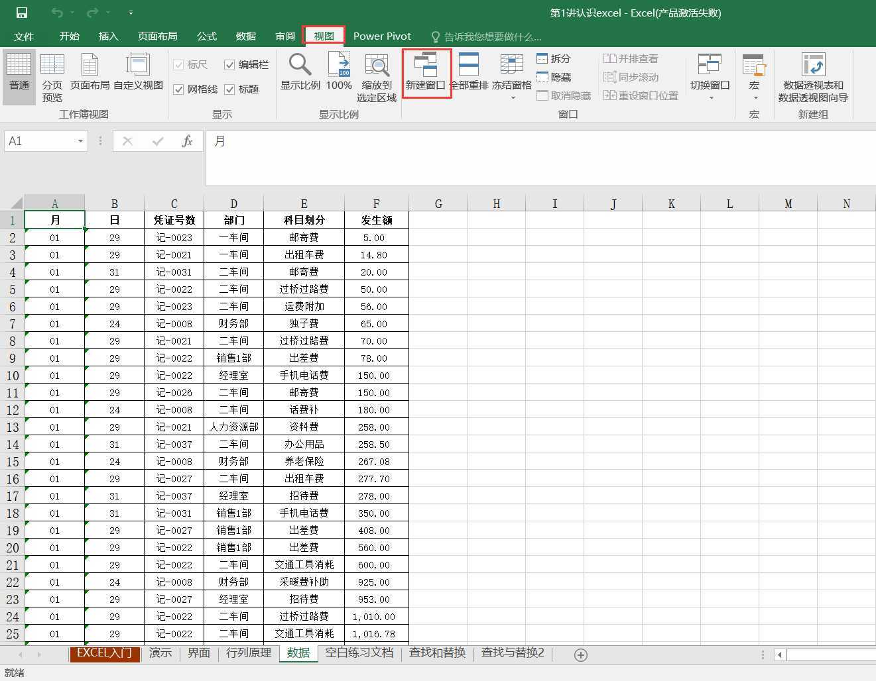Toggle the 网格线 gridlines checkbox
The width and height of the screenshot is (876, 681).
pyautogui.click(x=178, y=89)
